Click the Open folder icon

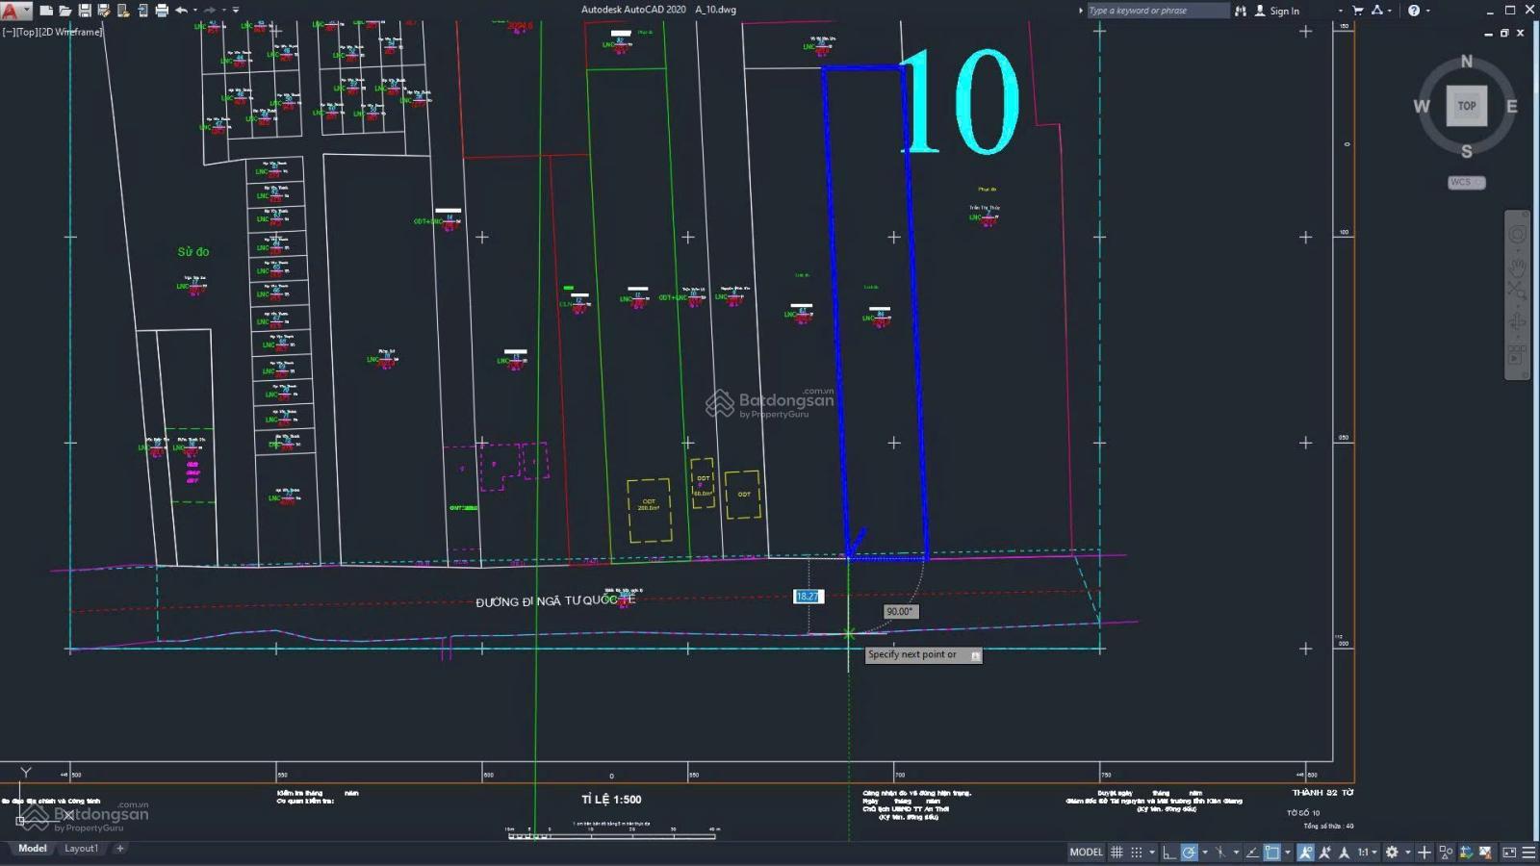tap(64, 11)
